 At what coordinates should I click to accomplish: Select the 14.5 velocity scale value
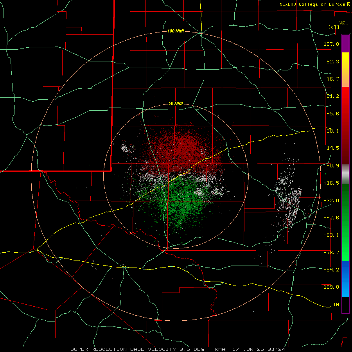(x=333, y=148)
